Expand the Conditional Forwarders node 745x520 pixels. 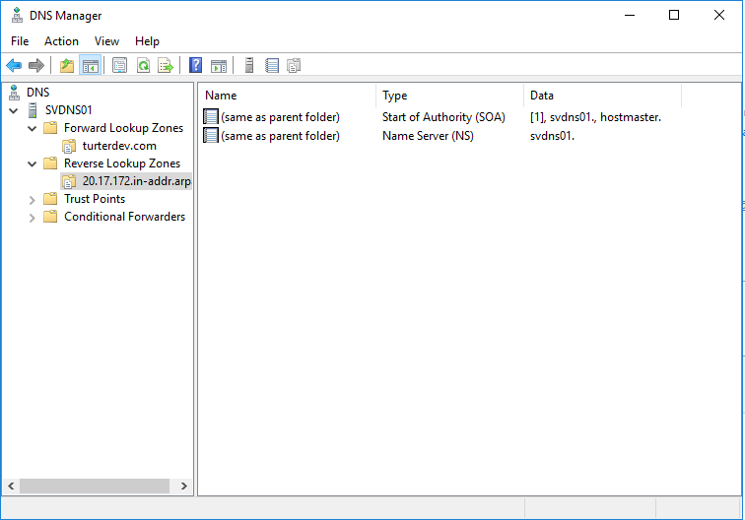32,218
